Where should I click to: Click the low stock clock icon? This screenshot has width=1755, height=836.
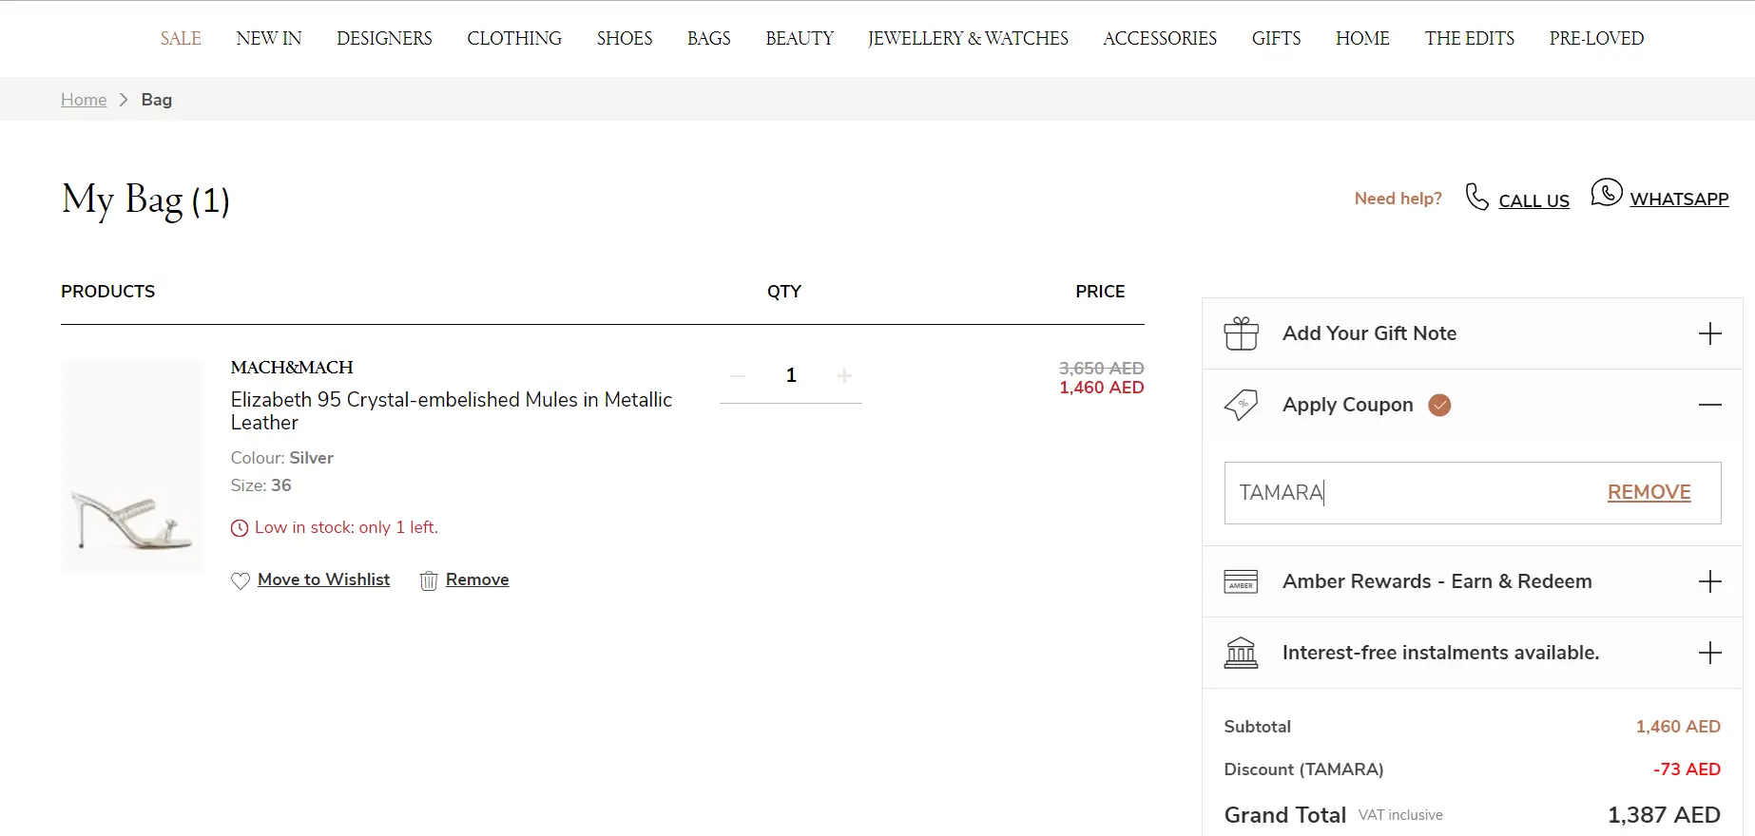[240, 528]
